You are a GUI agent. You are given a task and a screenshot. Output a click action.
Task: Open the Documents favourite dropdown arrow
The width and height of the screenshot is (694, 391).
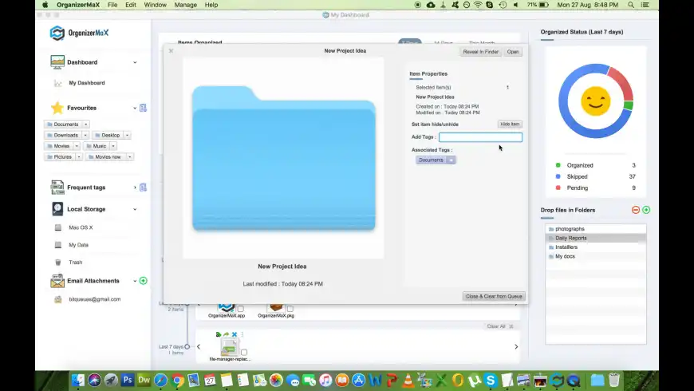(x=86, y=124)
